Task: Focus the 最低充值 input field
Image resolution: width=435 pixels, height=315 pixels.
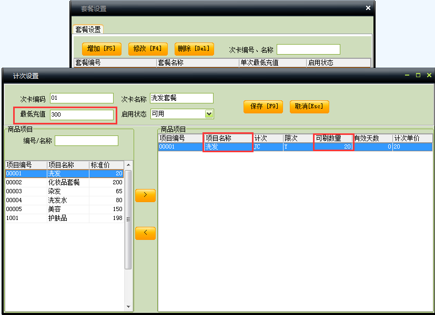Action: point(82,114)
